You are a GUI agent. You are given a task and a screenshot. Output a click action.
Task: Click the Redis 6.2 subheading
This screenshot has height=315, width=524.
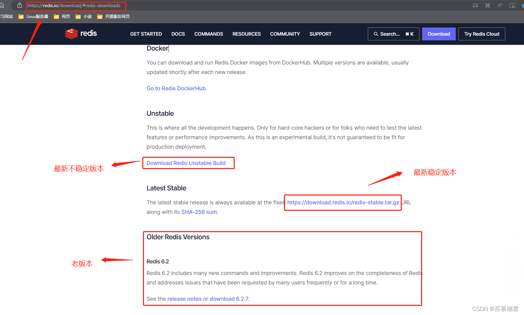click(x=158, y=261)
